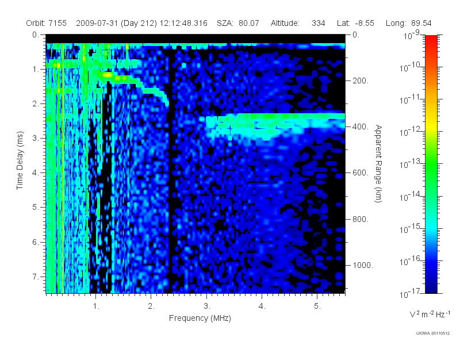Click the "Time Delay (ms)" axis label

click(x=20, y=160)
